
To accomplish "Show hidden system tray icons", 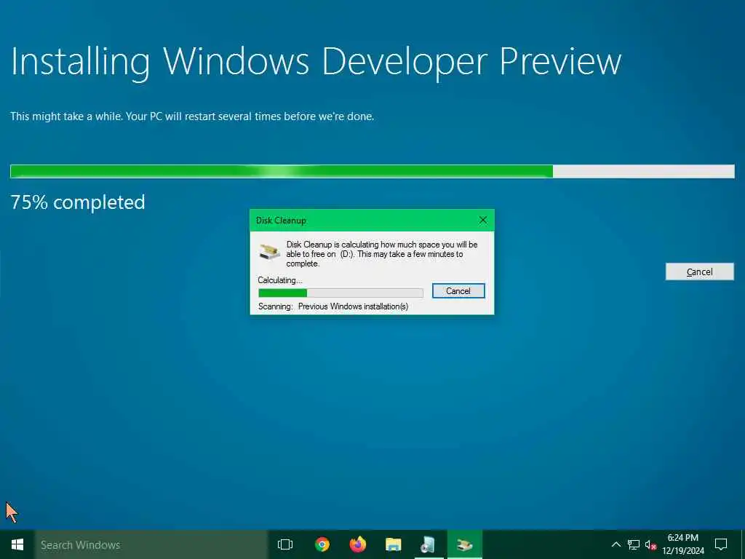I will pyautogui.click(x=615, y=544).
